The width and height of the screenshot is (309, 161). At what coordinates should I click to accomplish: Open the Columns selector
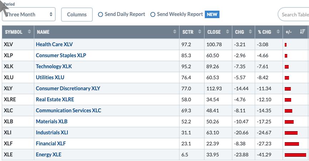[x=77, y=15]
